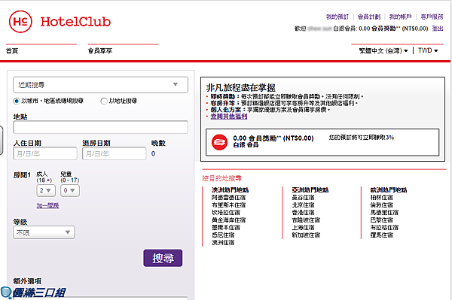452x300 pixels.
Task: Click the 非凡旅程盡在掌握 heading
Action: click(x=241, y=87)
